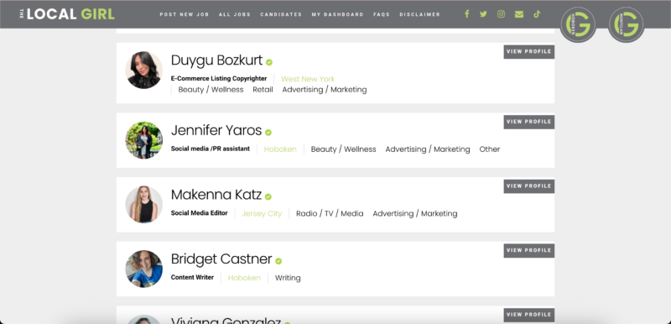Click Makenna Katz's profile photo

143,205
